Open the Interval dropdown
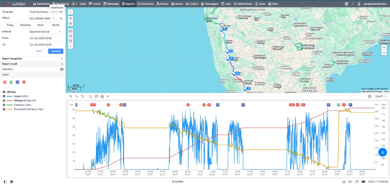390x184 pixels. (x=46, y=32)
